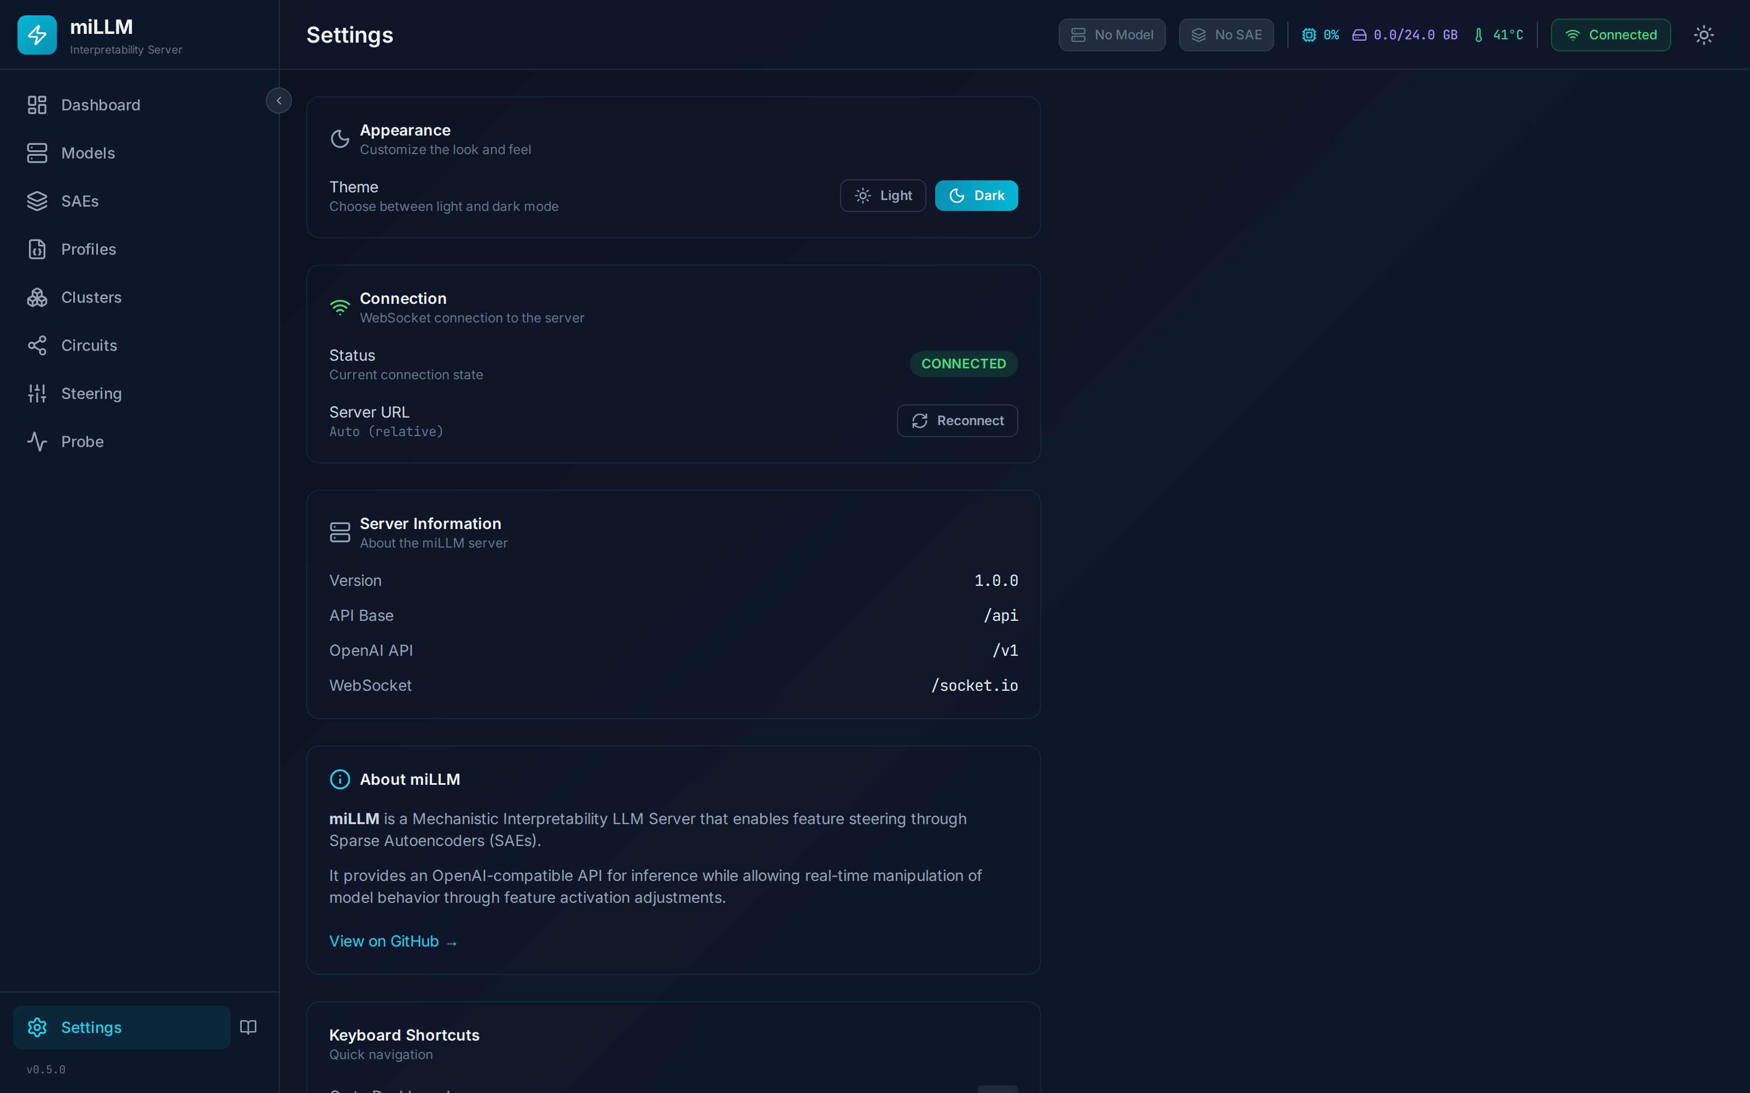Image resolution: width=1750 pixels, height=1093 pixels.
Task: Click the Models server icon
Action: pos(37,153)
